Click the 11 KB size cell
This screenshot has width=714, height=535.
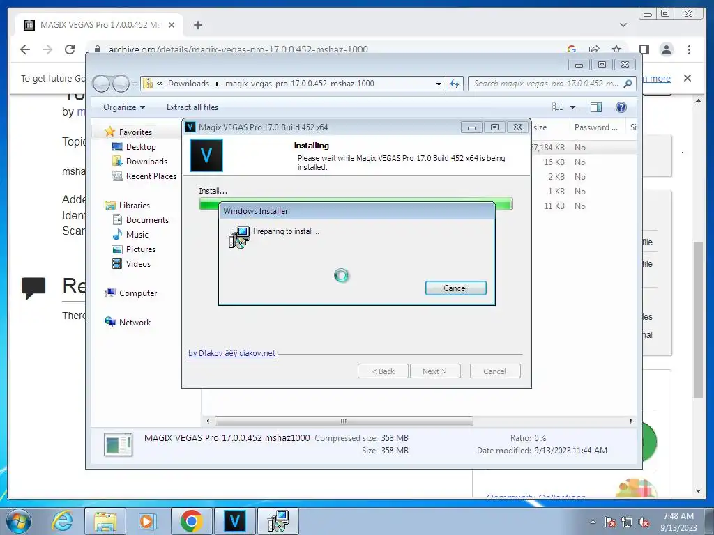point(554,206)
